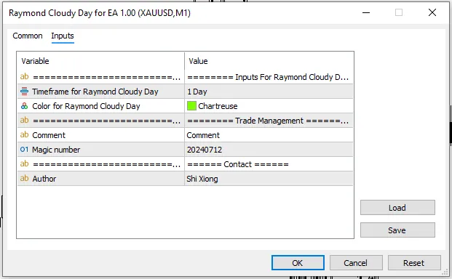
Task: Click the 01 integer icon beside Magic number
Action: [25, 150]
